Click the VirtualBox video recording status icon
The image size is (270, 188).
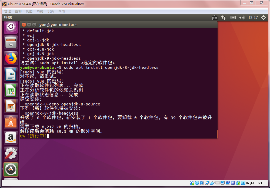pyautogui.click(x=228, y=183)
